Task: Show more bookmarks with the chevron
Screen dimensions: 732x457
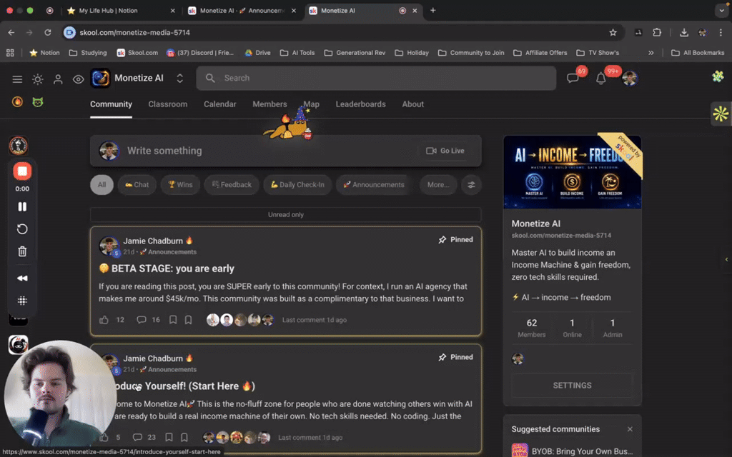Action: (651, 53)
